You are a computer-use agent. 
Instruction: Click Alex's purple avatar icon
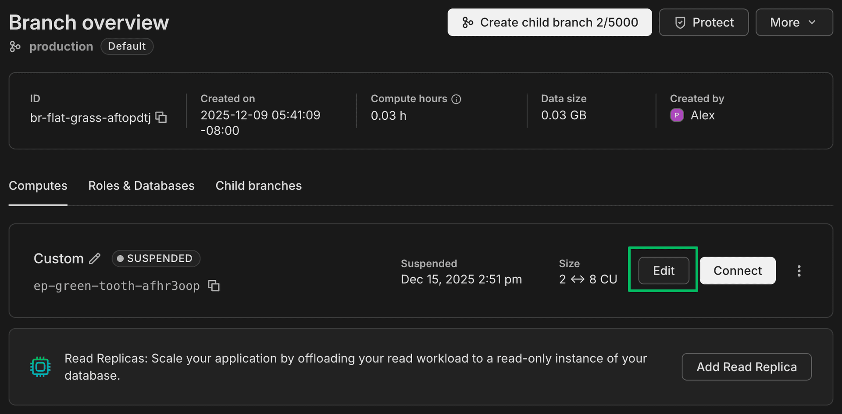coord(677,115)
